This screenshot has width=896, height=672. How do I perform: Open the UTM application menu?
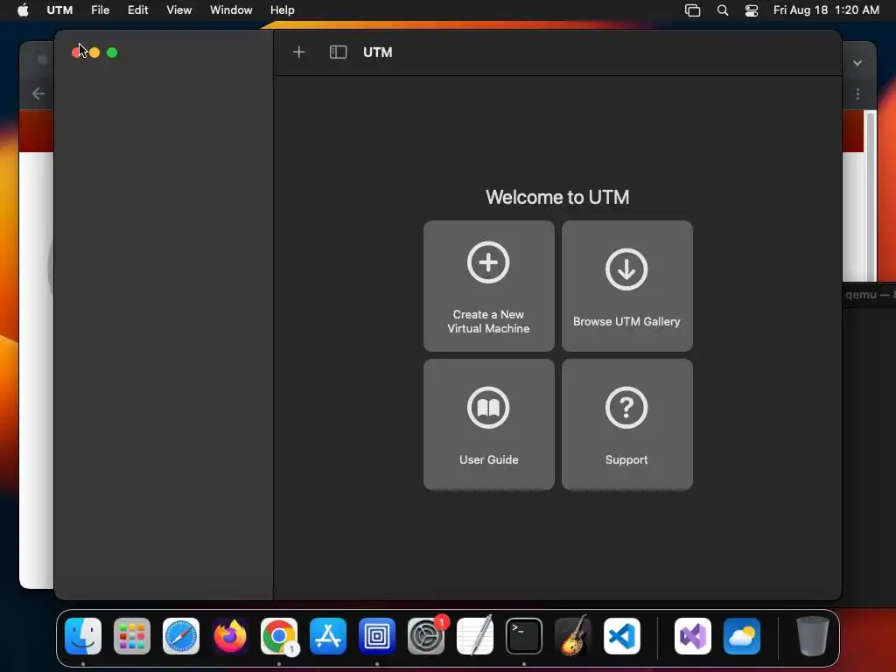pyautogui.click(x=59, y=10)
